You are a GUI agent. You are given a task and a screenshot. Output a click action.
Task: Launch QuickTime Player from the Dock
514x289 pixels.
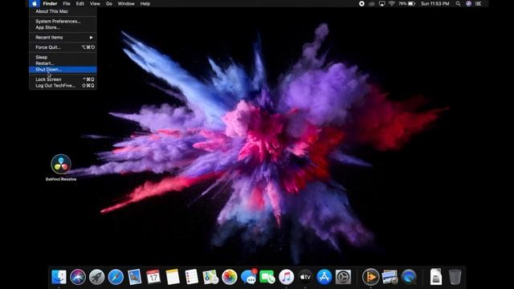pyautogui.click(x=409, y=277)
